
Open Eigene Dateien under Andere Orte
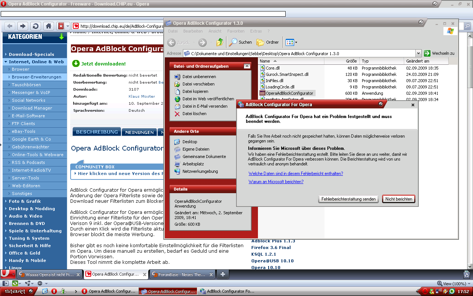click(x=191, y=149)
